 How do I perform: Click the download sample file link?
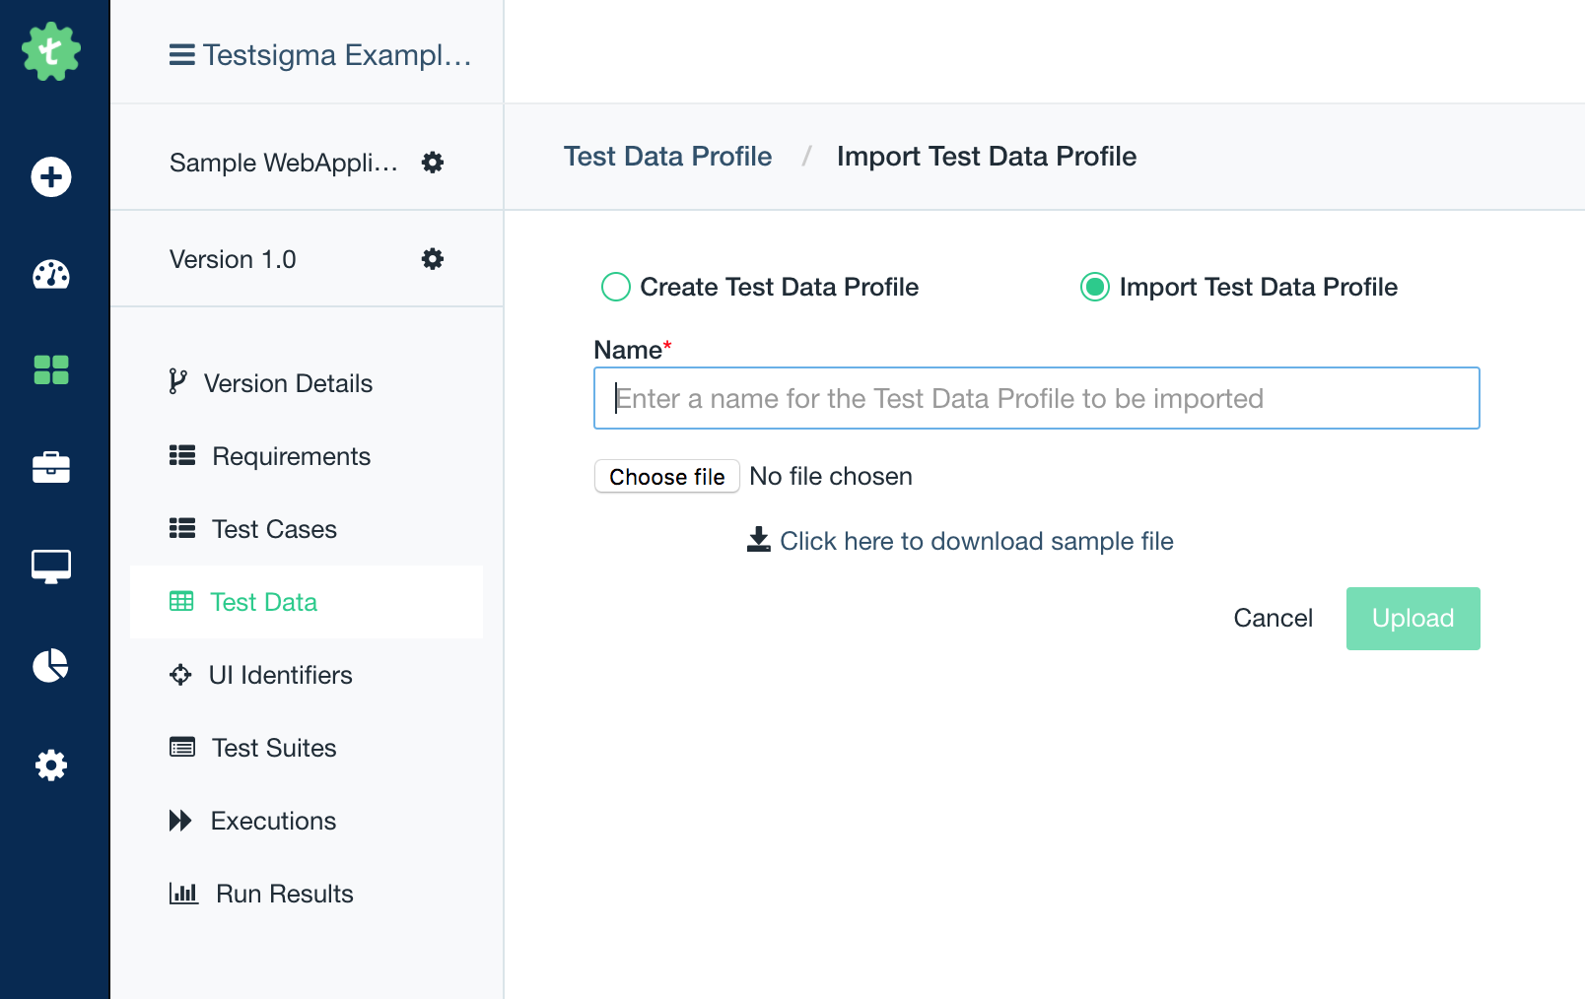(975, 541)
